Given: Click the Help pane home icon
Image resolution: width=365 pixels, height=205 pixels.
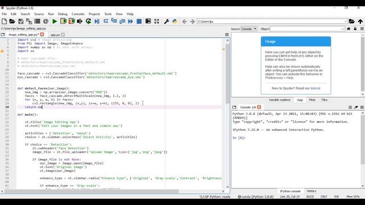Looking at the screenshot, I should point(348,29).
